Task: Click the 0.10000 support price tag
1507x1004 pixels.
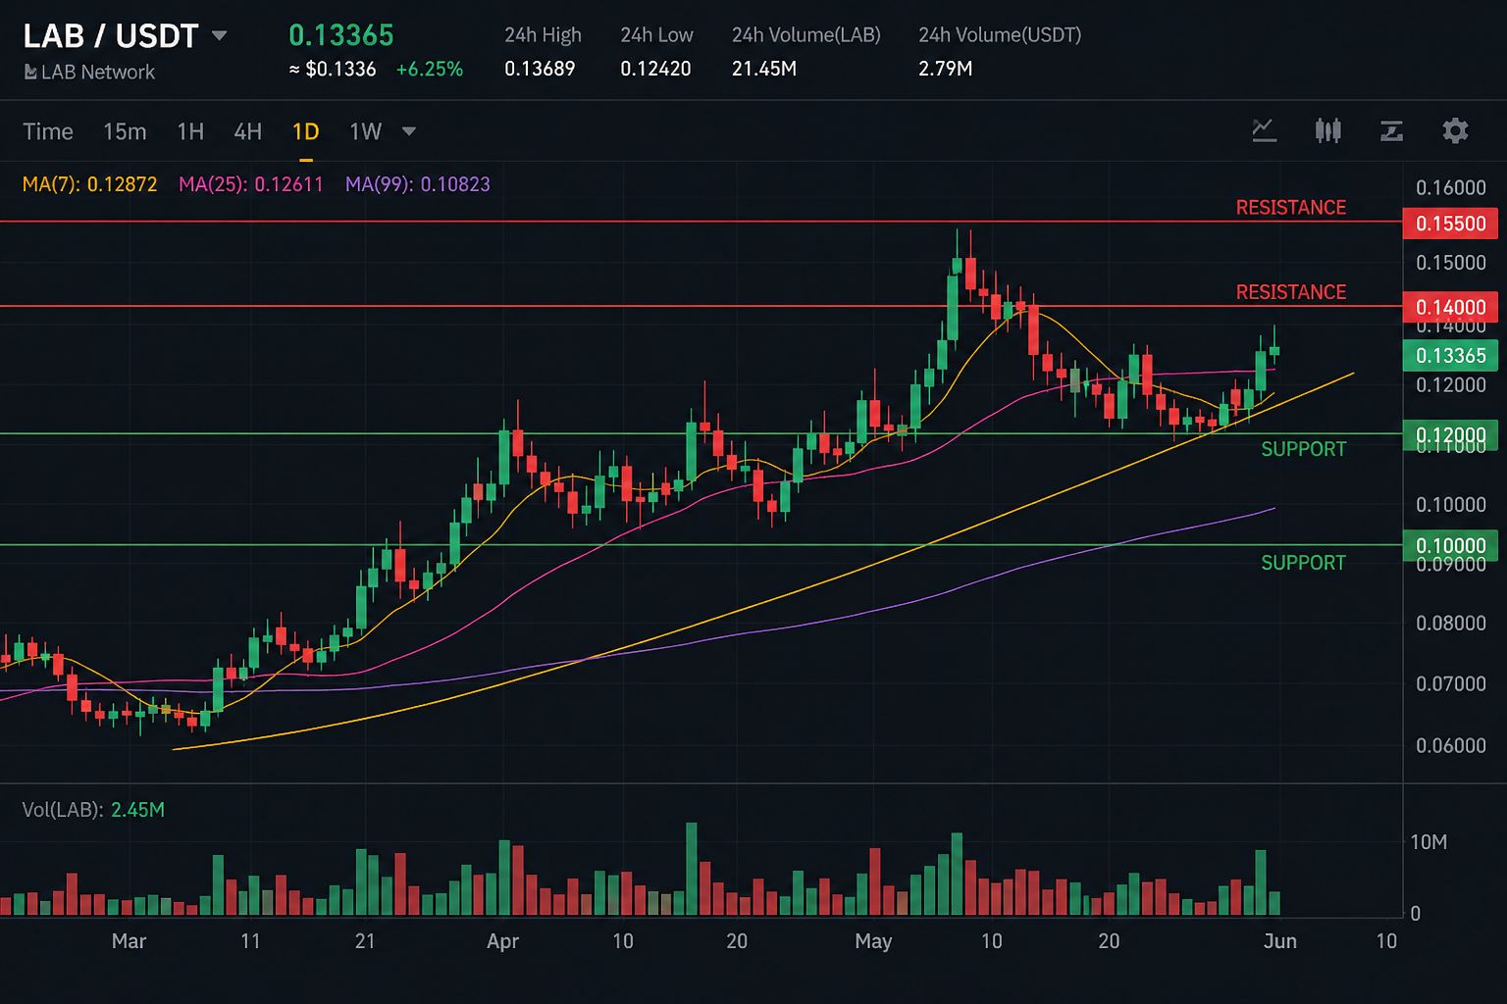Action: point(1450,545)
